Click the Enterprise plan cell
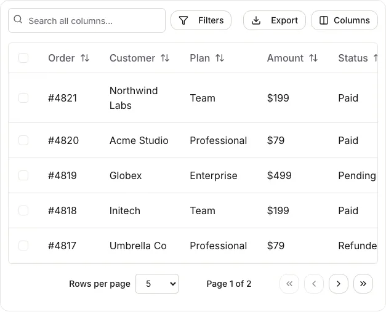386x312 pixels. point(214,175)
